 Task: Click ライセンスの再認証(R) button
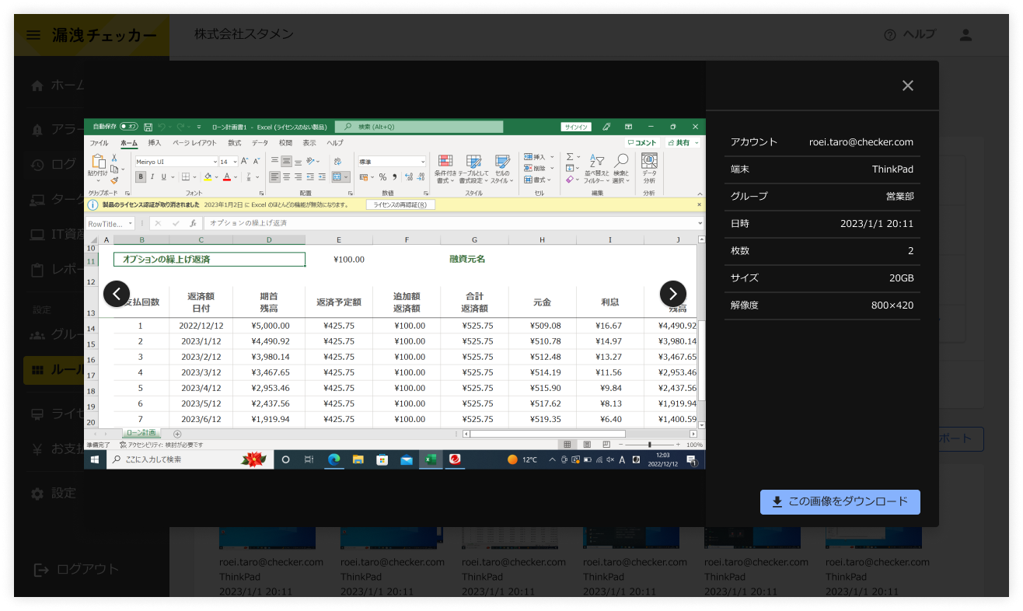click(x=400, y=204)
